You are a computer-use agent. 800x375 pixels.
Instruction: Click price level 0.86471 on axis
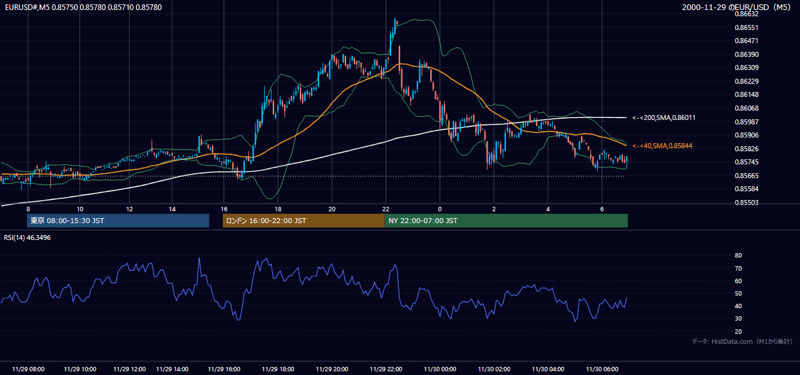click(747, 41)
